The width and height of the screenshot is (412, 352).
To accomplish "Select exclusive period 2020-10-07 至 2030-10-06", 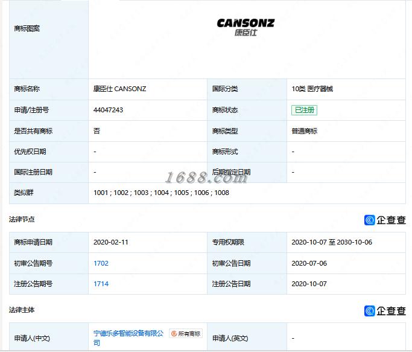I will (332, 242).
